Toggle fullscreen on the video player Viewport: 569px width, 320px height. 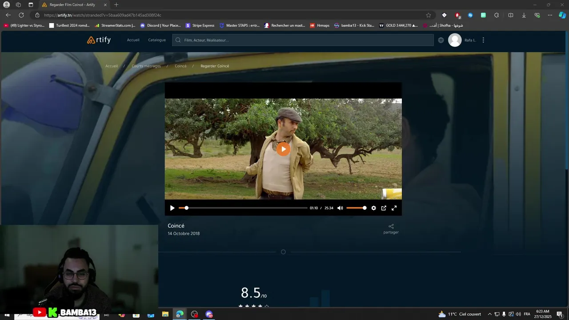click(394, 208)
